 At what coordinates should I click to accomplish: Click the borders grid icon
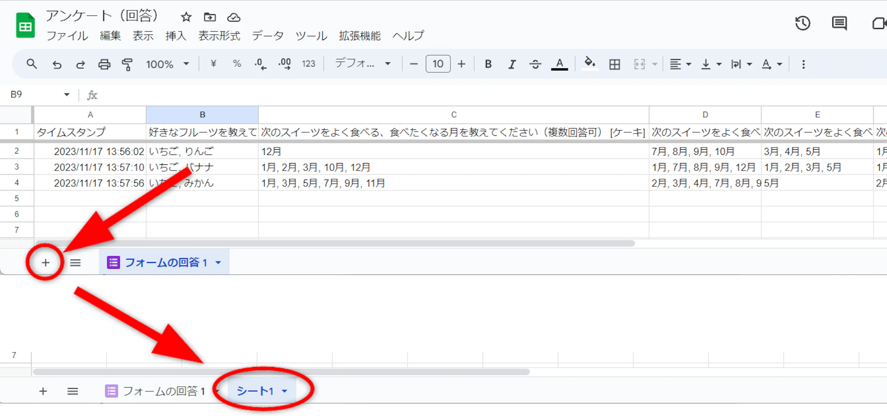[x=614, y=64]
